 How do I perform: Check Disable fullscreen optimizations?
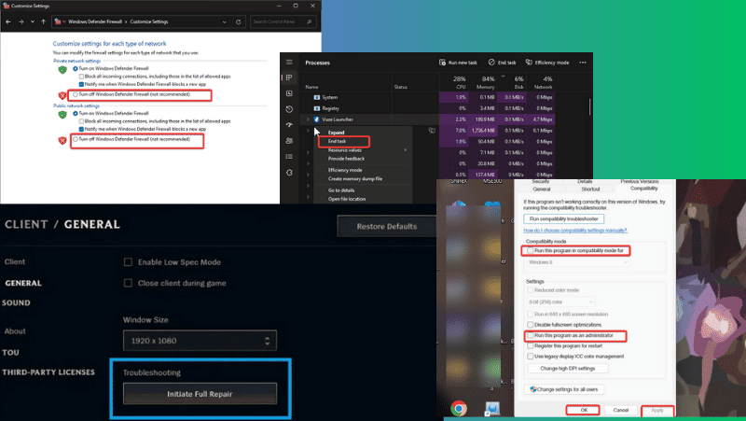[530, 325]
